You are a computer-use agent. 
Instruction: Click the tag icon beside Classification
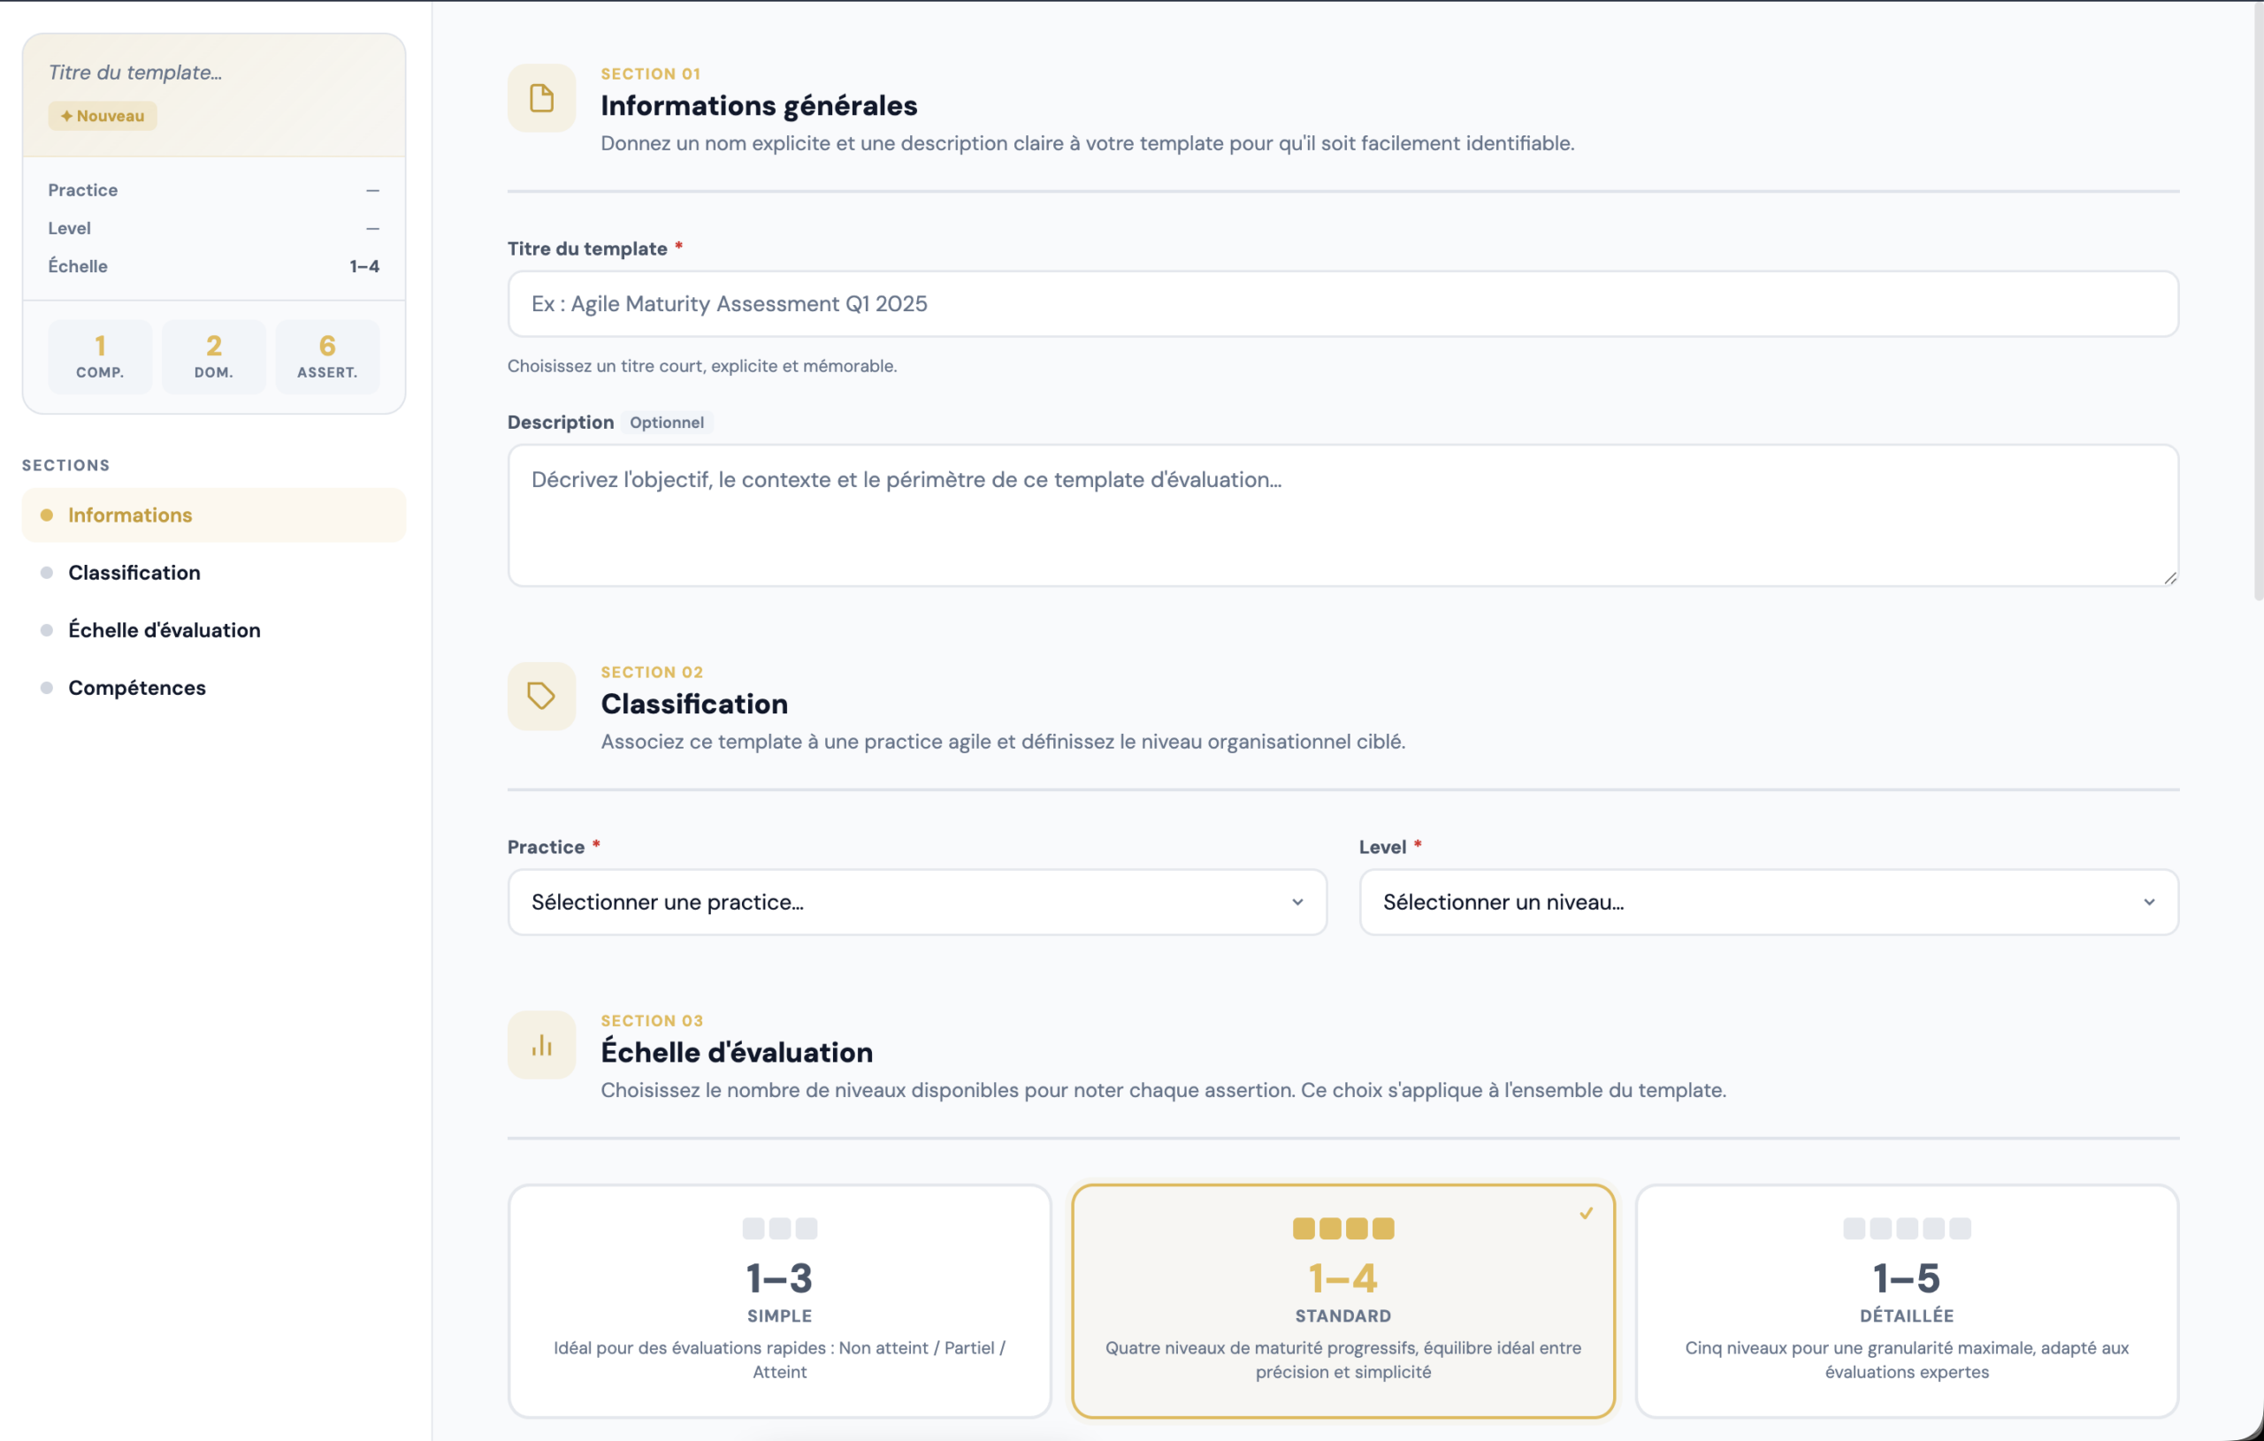click(x=540, y=696)
